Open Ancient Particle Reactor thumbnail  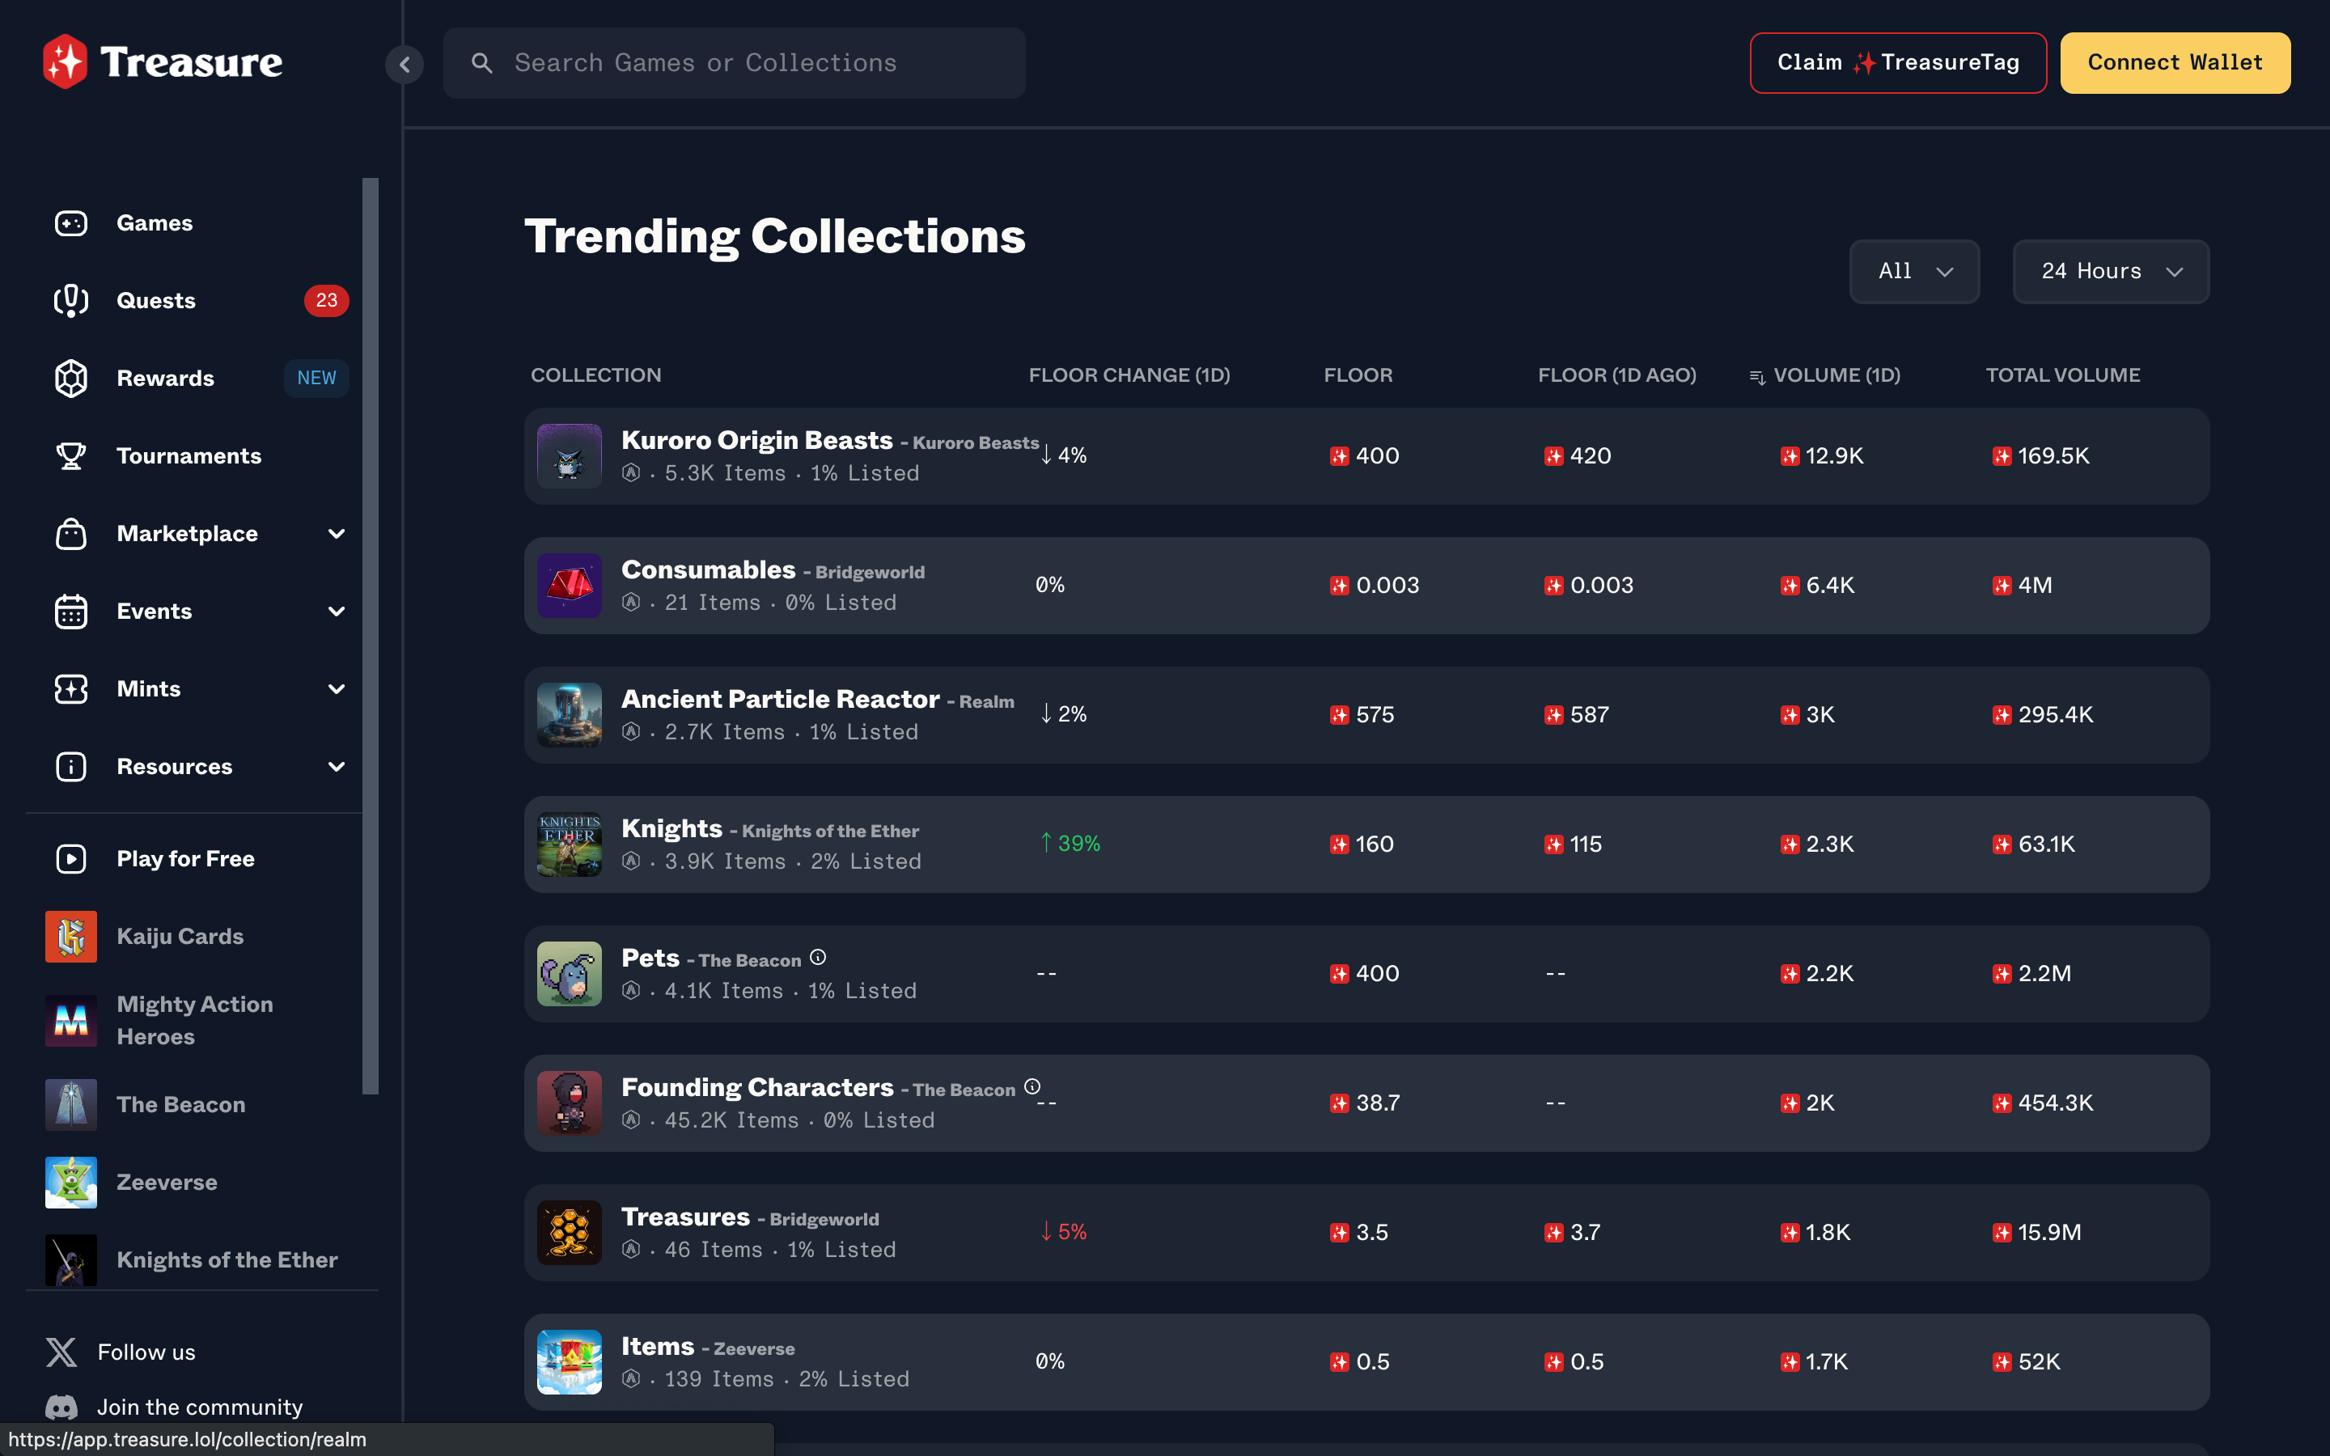[x=569, y=714]
